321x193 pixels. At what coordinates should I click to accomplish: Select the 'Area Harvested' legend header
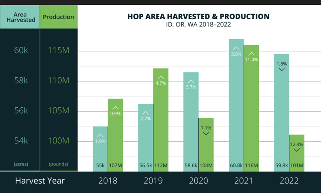coord(21,17)
